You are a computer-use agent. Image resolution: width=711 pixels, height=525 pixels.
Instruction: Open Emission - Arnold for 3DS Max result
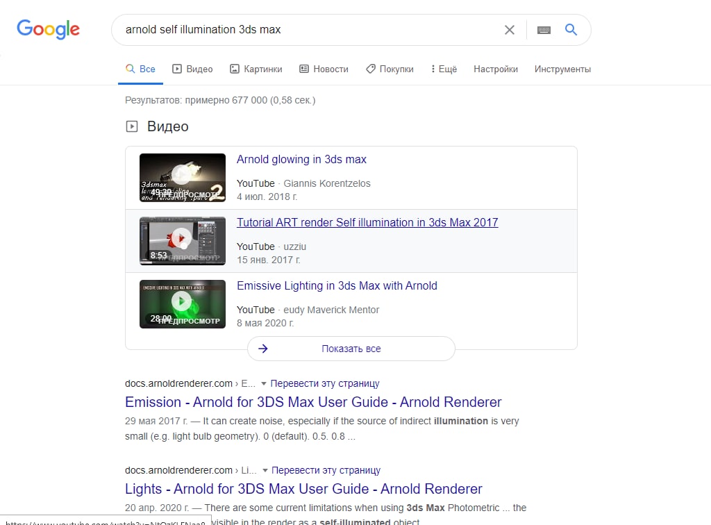[313, 402]
